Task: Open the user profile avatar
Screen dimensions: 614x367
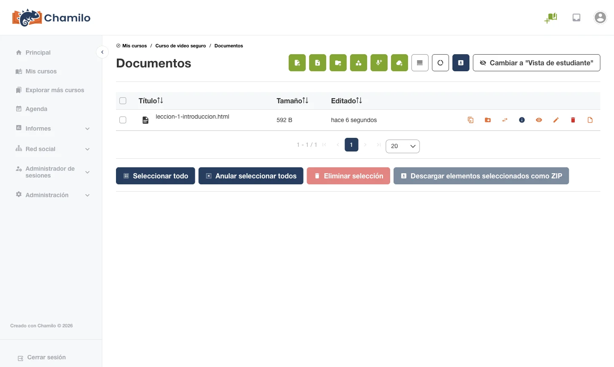Action: [600, 17]
